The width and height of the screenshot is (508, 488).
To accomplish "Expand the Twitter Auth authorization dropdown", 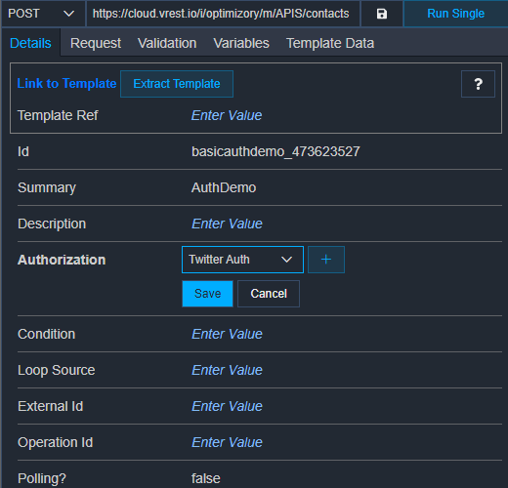I will click(242, 260).
